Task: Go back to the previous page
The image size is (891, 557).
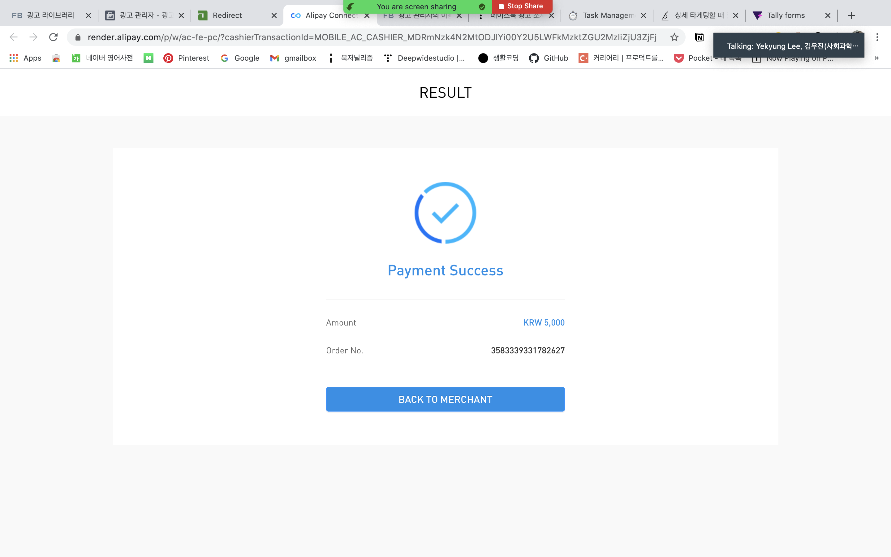Action: point(14,37)
